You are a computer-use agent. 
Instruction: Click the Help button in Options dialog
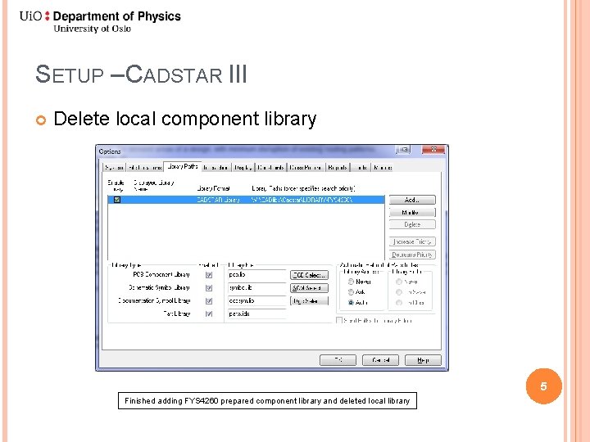pyautogui.click(x=423, y=360)
